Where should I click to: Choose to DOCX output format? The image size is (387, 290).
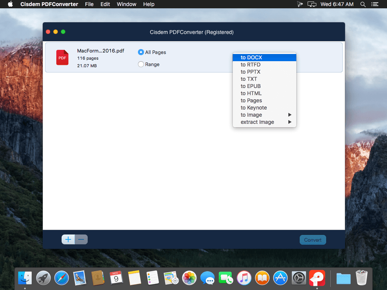(x=264, y=57)
